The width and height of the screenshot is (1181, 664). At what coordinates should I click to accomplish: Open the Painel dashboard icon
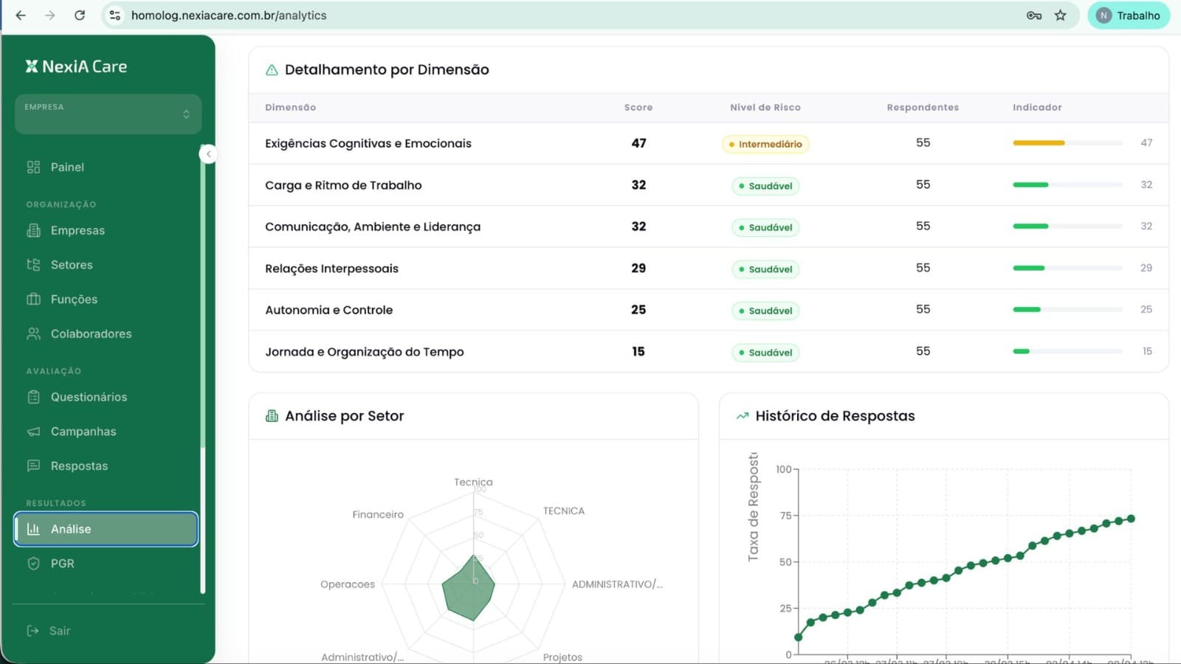[33, 167]
